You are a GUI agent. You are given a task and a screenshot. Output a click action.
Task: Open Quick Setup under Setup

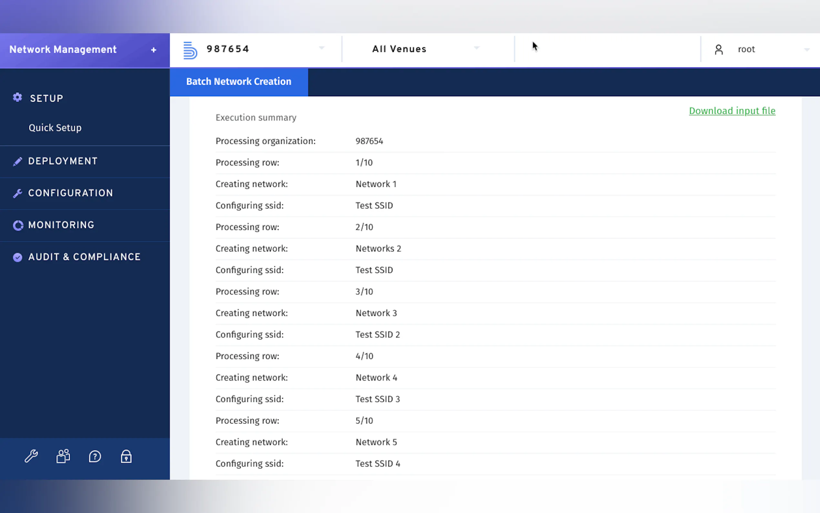[x=55, y=128]
